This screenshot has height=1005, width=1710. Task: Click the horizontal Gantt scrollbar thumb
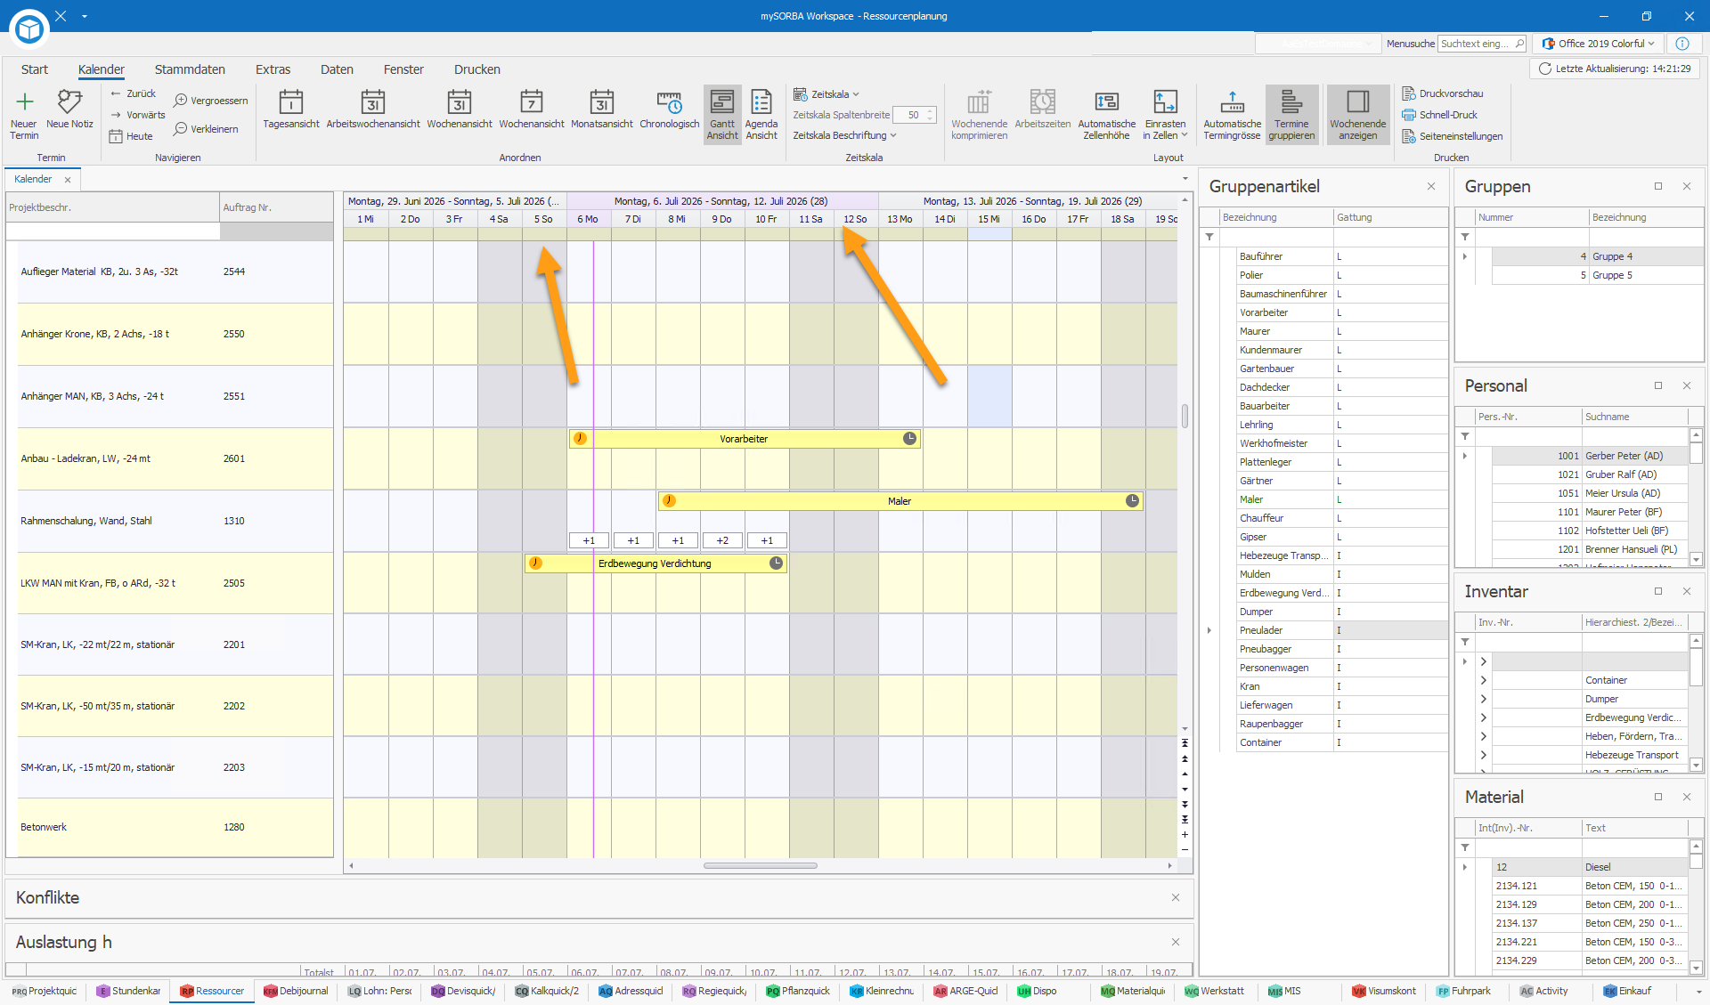click(760, 865)
